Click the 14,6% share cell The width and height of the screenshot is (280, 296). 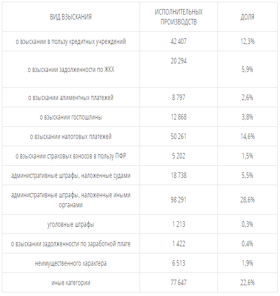(247, 137)
